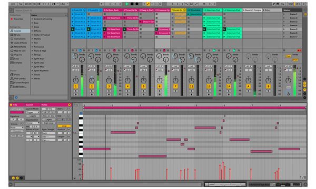The height and width of the screenshot is (189, 316).
Task: Toggle the Track 13 activator button
Action: coord(209,87)
